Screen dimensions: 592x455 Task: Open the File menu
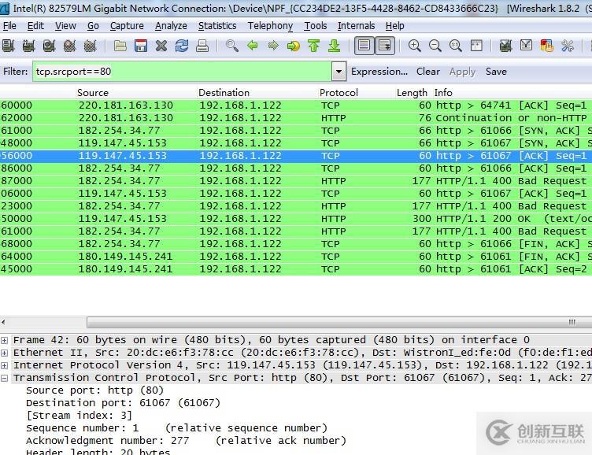[x=9, y=26]
